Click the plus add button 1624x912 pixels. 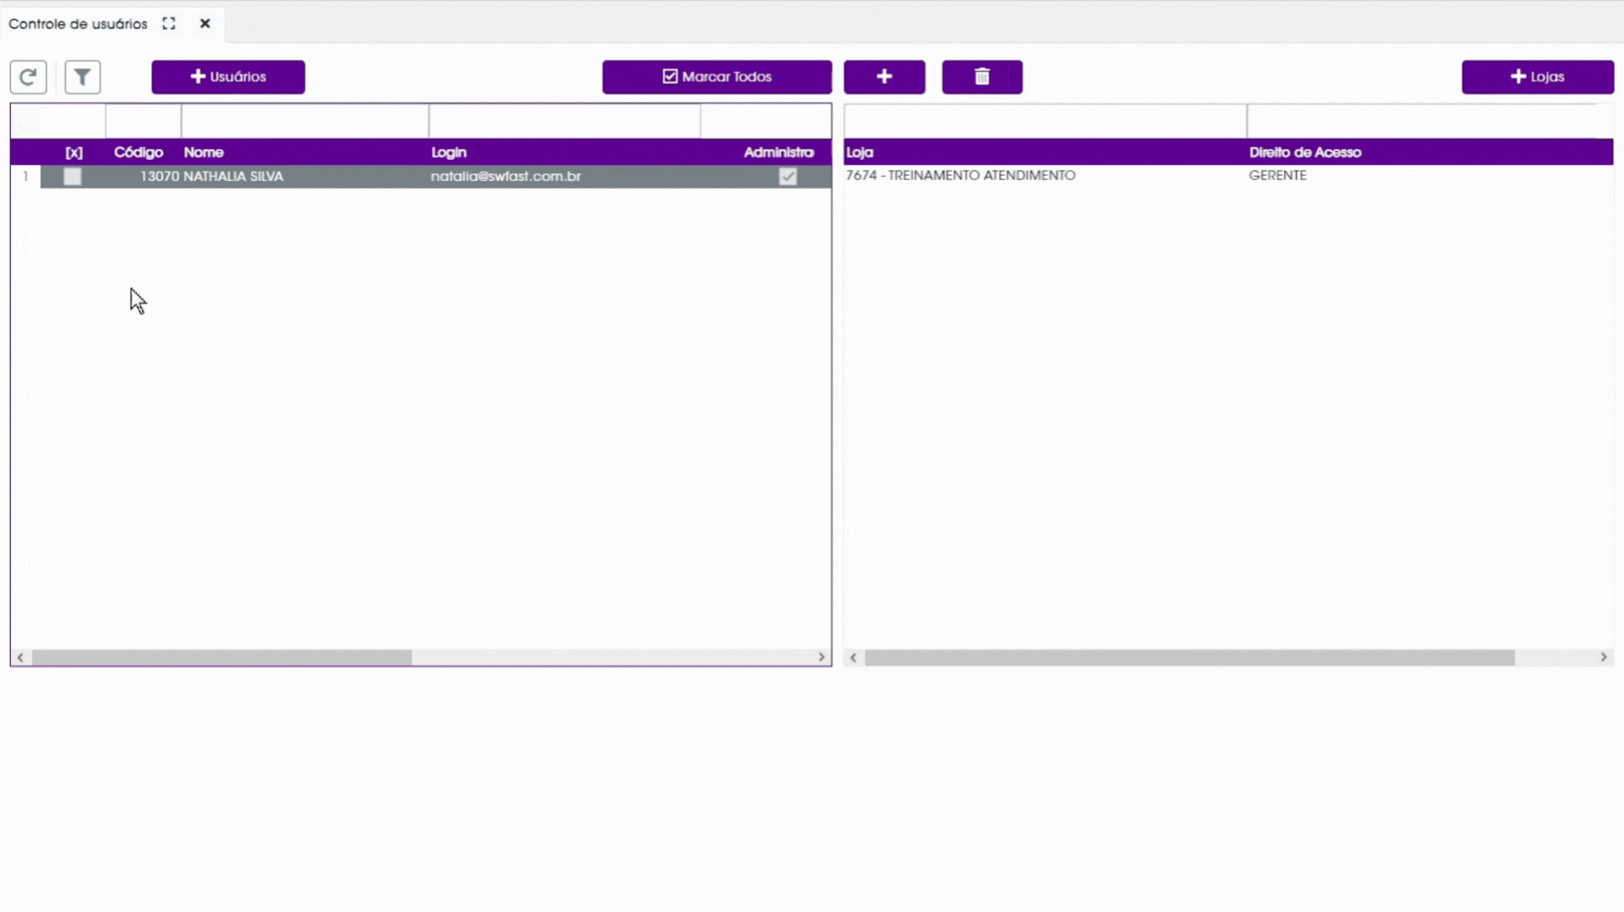pos(884,77)
